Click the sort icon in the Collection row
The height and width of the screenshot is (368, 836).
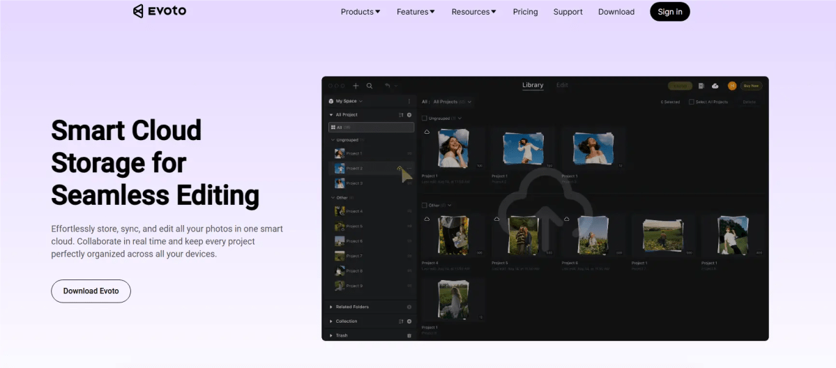[x=401, y=321]
